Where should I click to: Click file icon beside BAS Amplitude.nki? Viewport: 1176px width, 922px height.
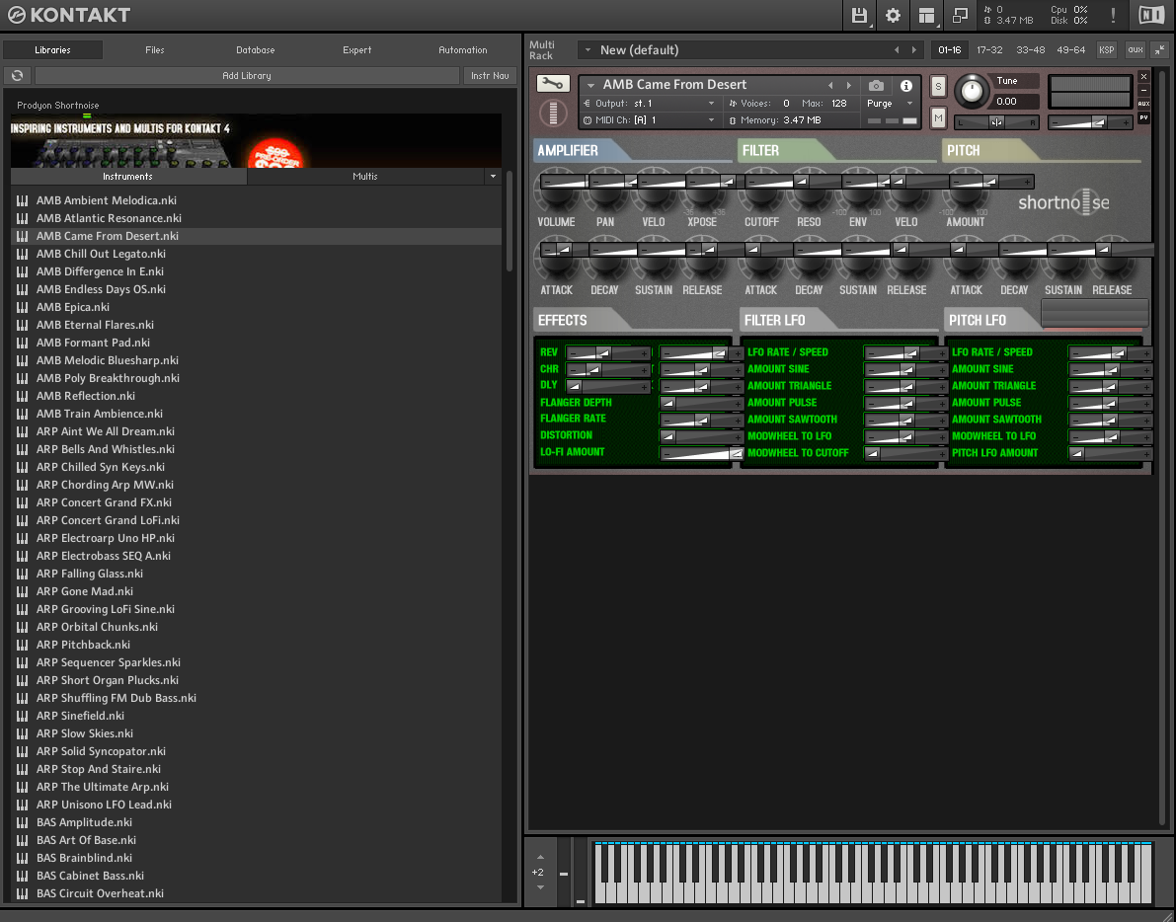coord(23,822)
